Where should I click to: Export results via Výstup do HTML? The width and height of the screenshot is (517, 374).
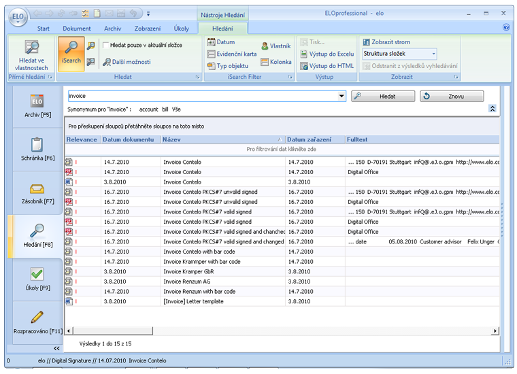[x=327, y=66]
